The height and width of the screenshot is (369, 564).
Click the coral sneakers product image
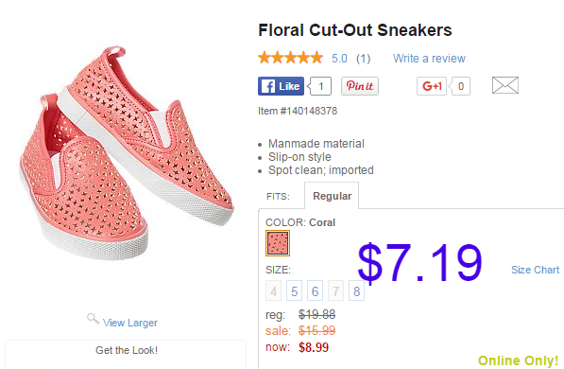click(126, 153)
